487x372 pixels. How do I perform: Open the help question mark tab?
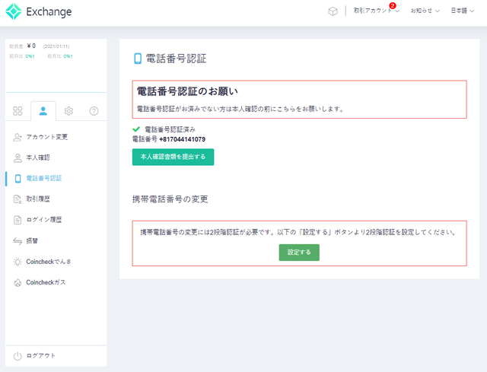[94, 111]
